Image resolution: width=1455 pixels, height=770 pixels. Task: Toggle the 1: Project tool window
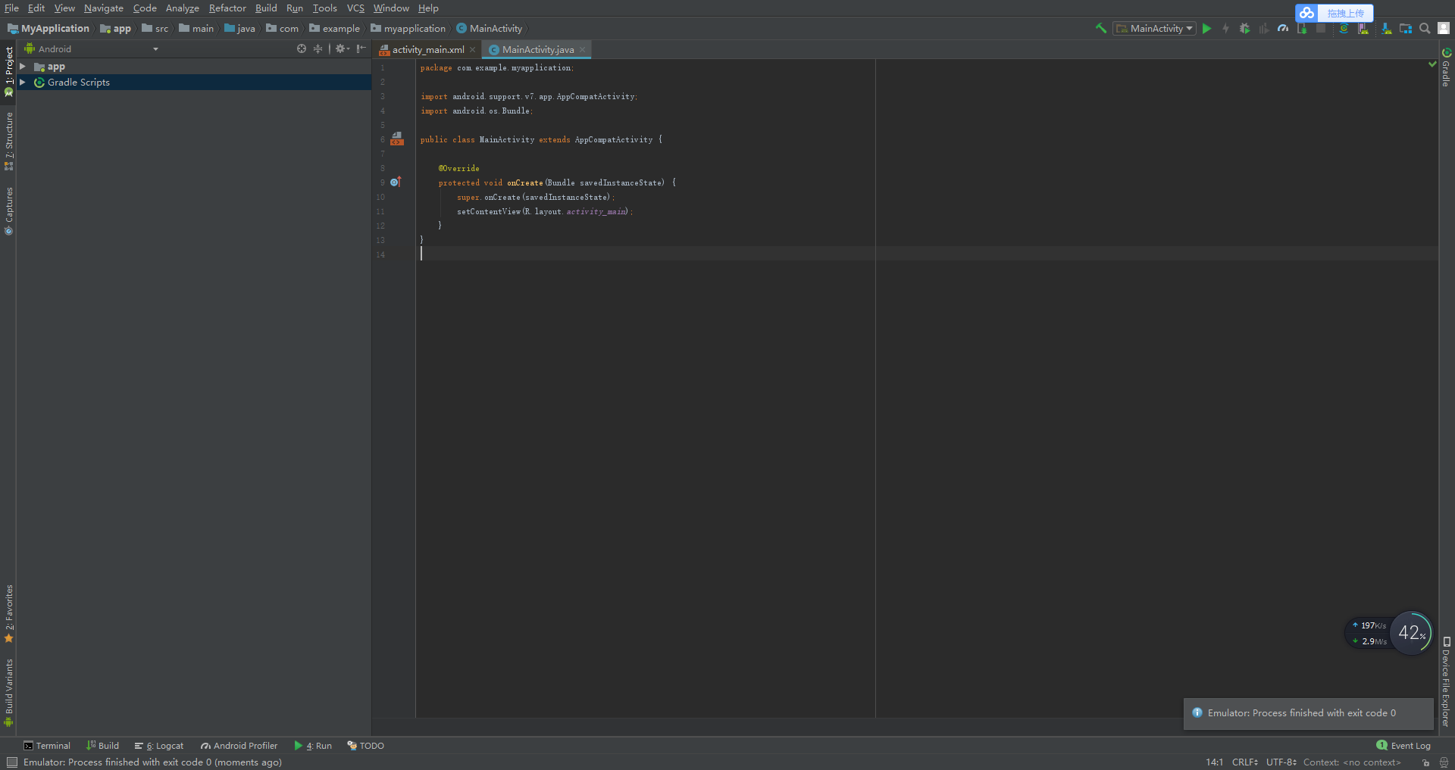click(x=9, y=72)
